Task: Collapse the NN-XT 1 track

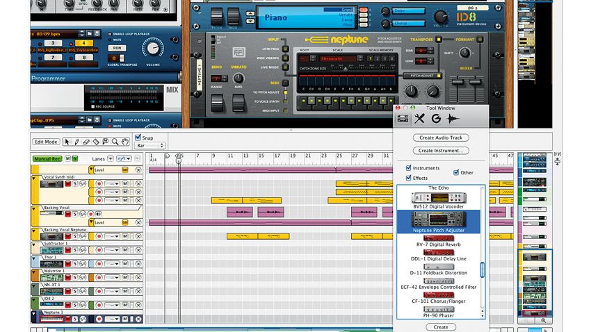Action: pos(34,286)
